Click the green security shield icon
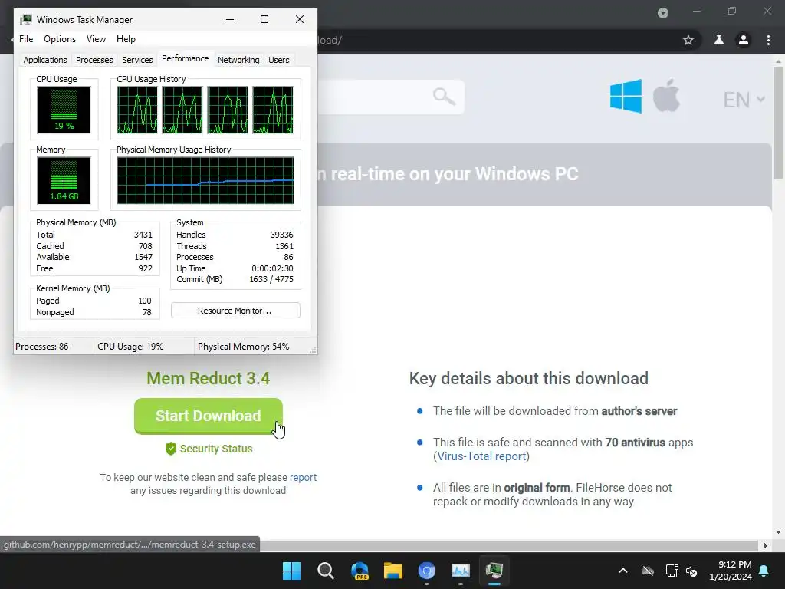The height and width of the screenshot is (589, 785). 171,448
